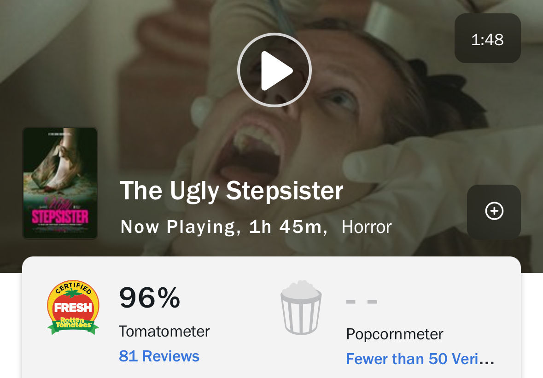Select the Horror genre label
The height and width of the screenshot is (378, 543).
[x=367, y=227]
